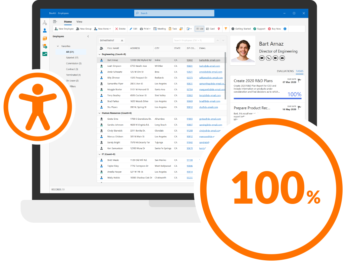Click the blue info icon in toolbar

click(x=285, y=29)
